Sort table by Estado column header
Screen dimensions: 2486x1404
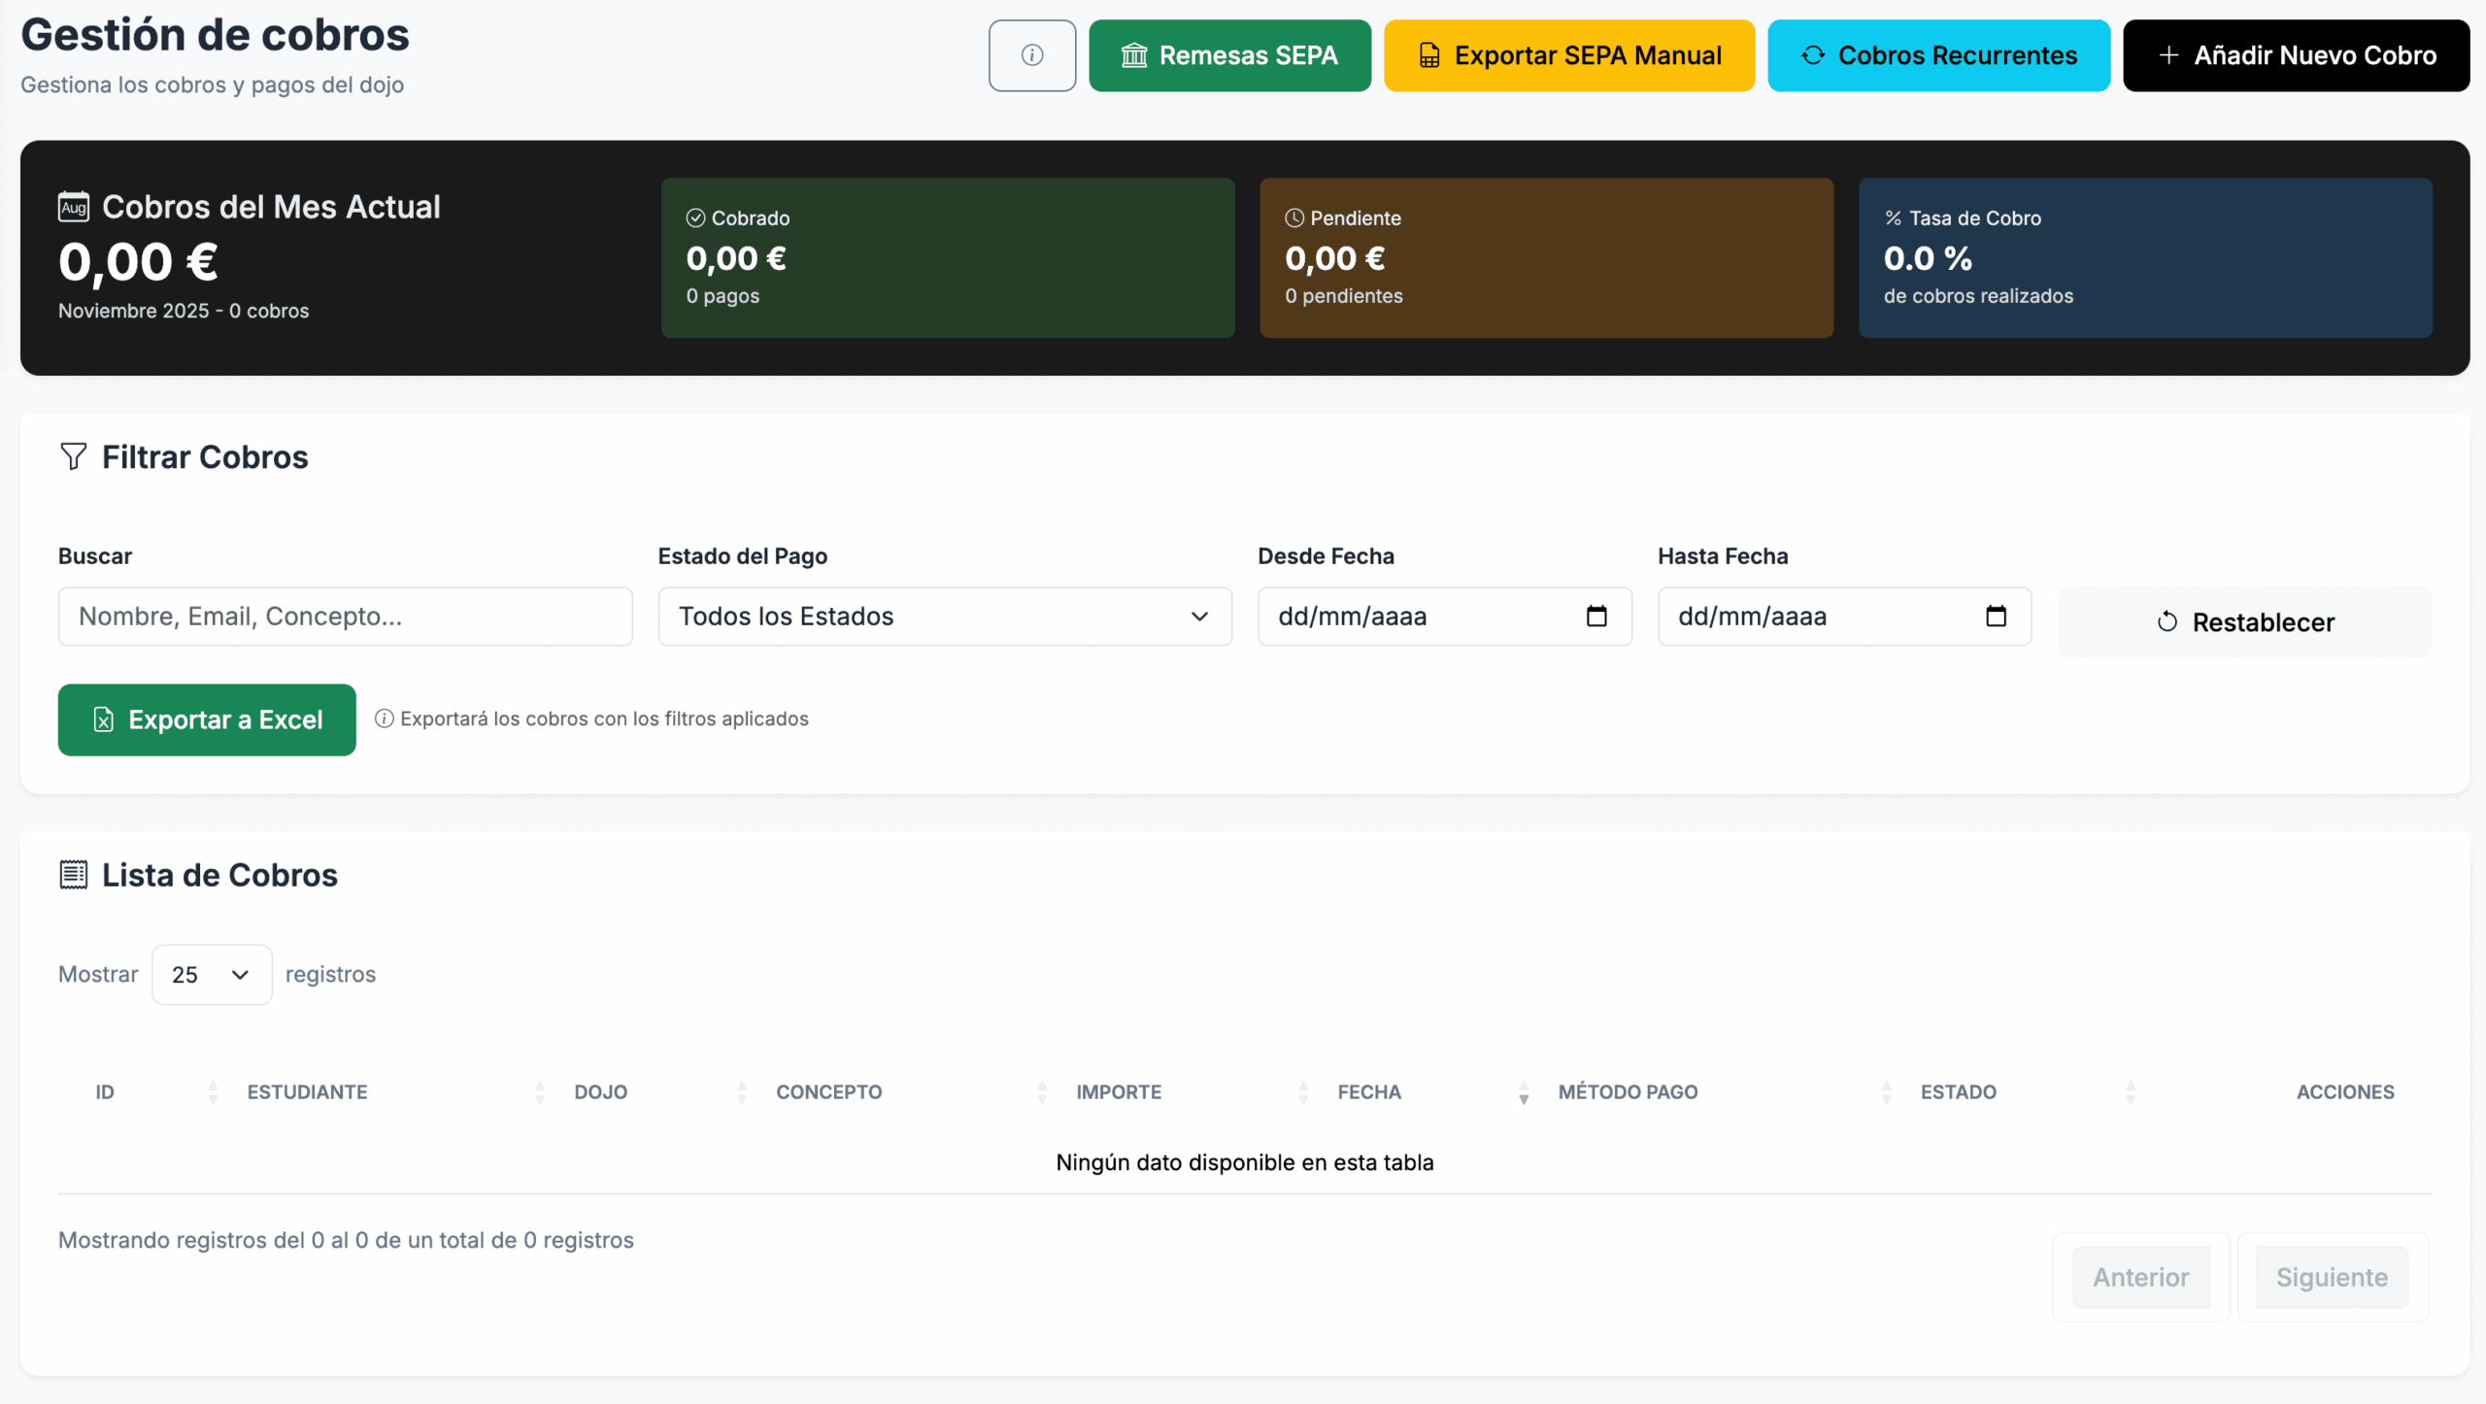click(x=1958, y=1092)
